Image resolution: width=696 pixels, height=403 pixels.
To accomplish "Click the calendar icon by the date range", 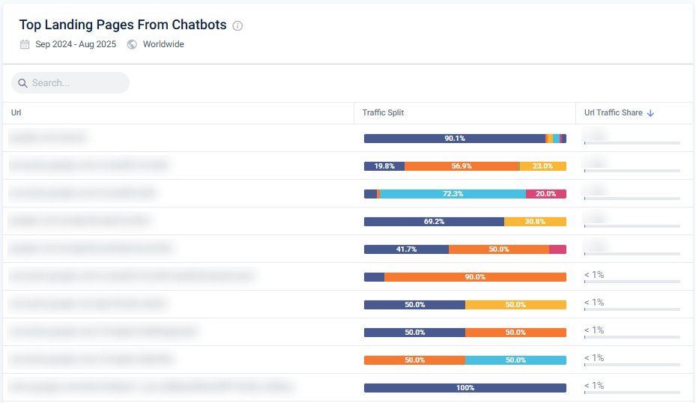I will pos(25,44).
